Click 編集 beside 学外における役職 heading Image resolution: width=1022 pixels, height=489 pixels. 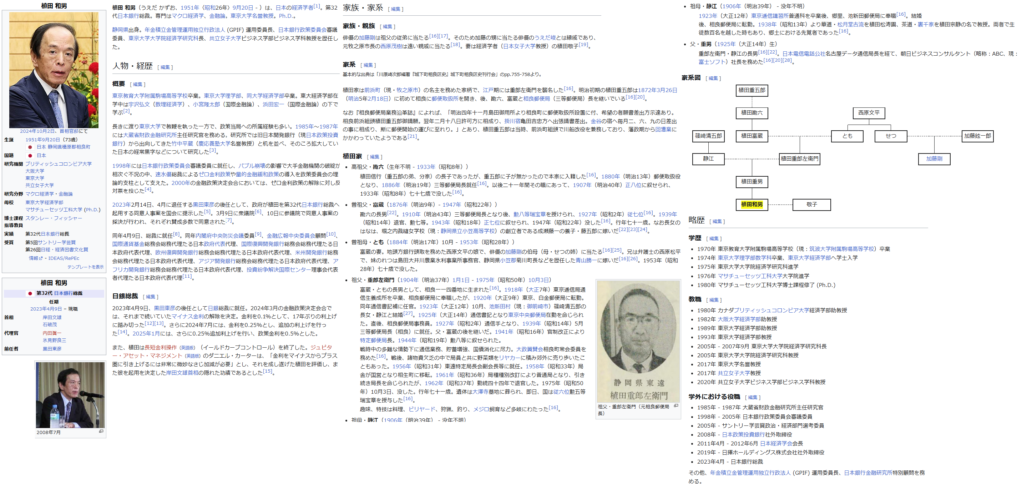[x=752, y=397]
